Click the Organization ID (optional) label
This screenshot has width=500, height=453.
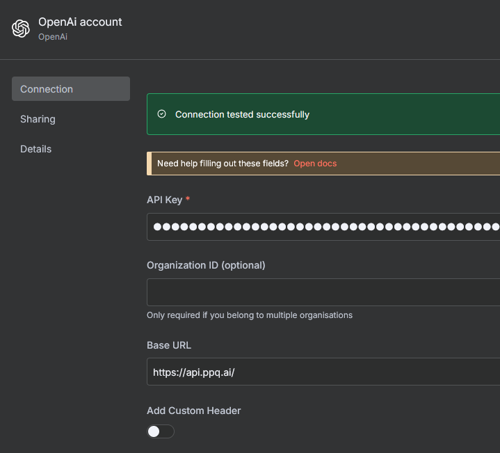(x=206, y=265)
